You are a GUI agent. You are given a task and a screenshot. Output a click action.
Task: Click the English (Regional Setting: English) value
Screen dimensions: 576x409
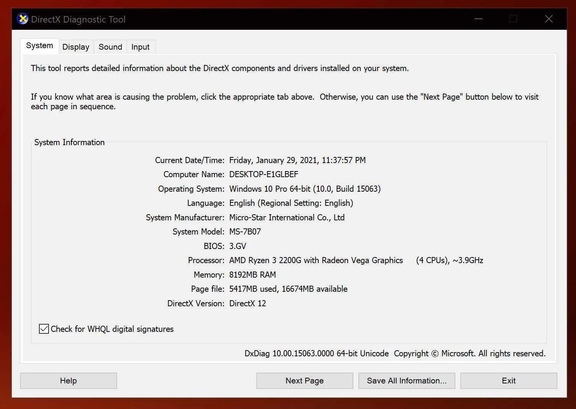click(x=291, y=203)
